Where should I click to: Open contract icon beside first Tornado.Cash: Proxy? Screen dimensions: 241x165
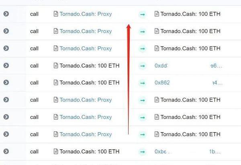(x=56, y=14)
